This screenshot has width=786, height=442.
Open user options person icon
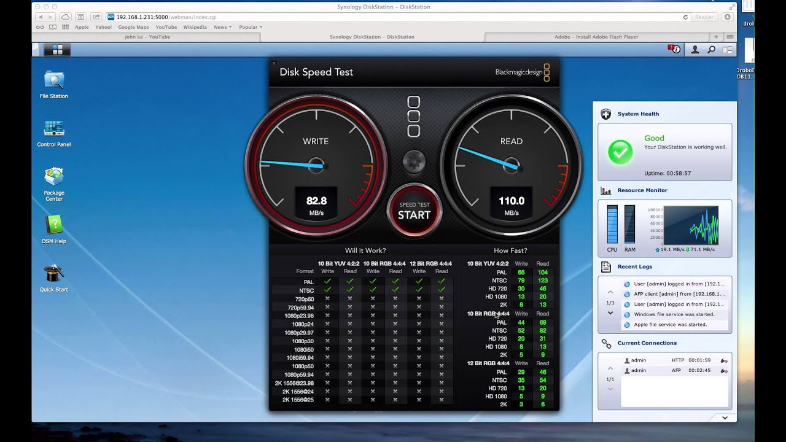pos(695,50)
